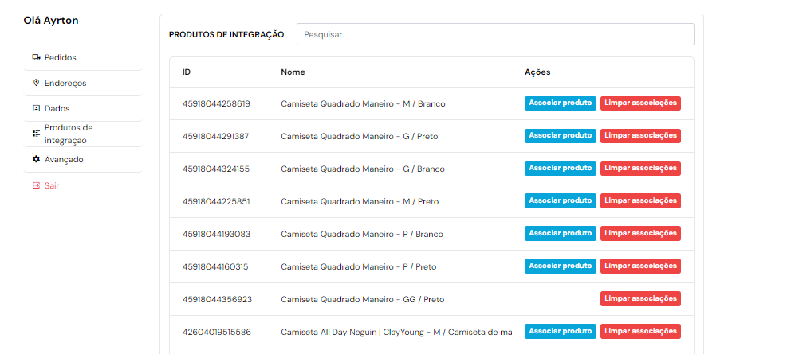Limpar associações for M / Preto shirt
The width and height of the screenshot is (791, 354).
click(x=640, y=201)
